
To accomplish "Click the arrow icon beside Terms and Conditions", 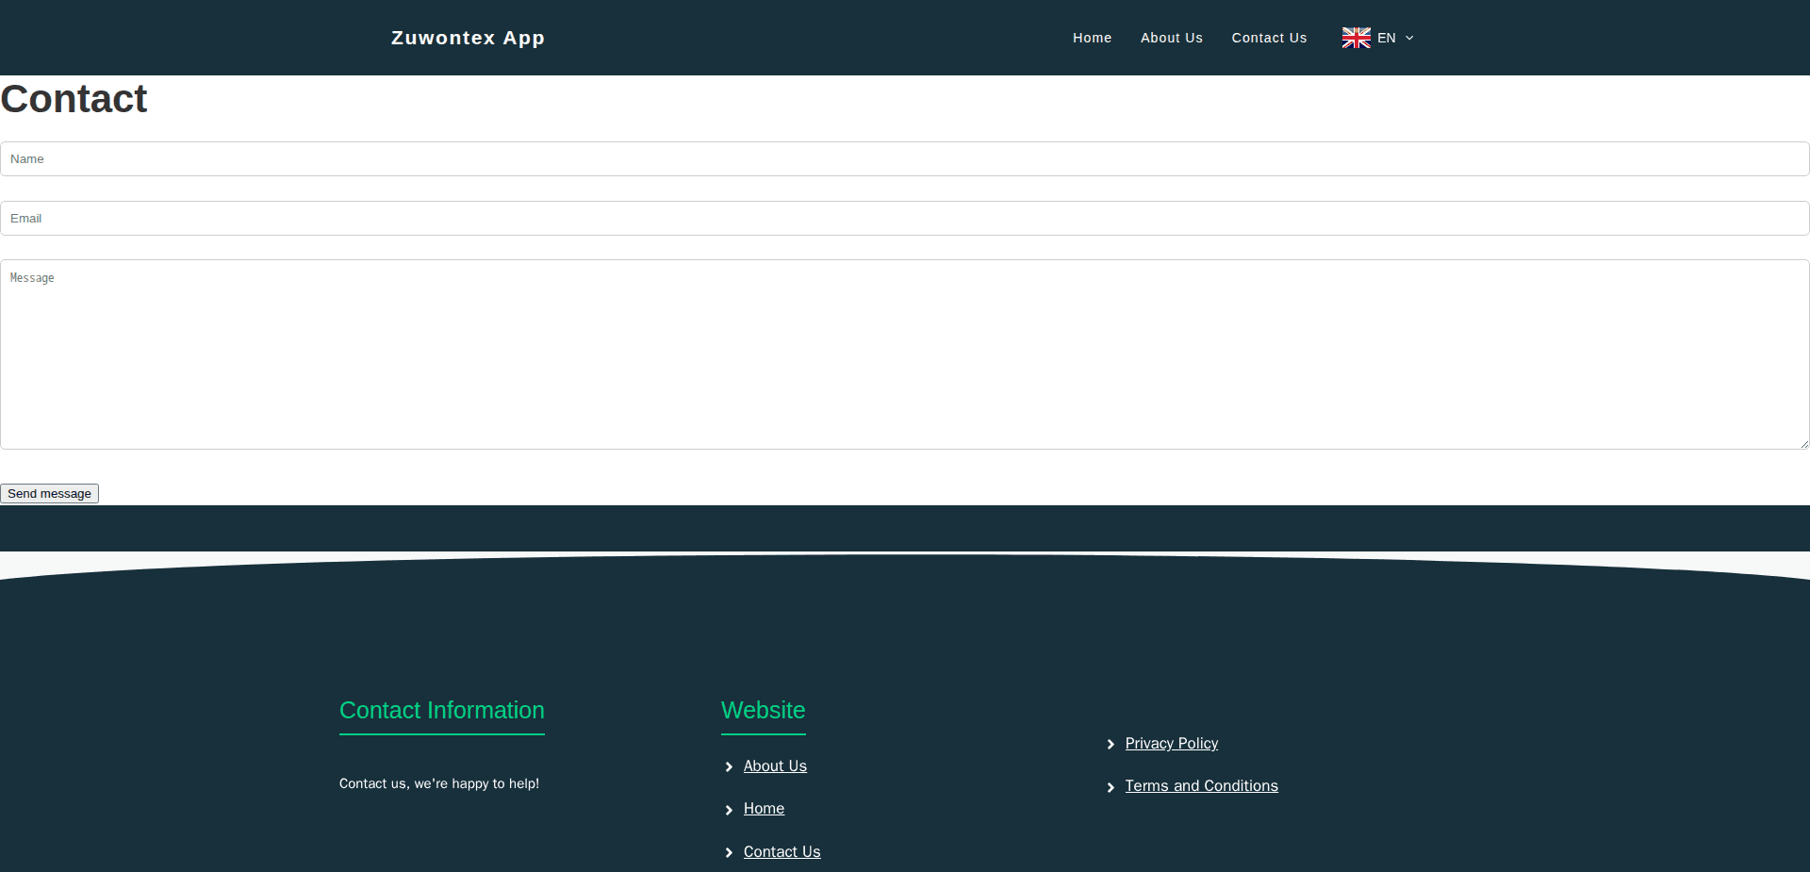I will (x=1111, y=787).
